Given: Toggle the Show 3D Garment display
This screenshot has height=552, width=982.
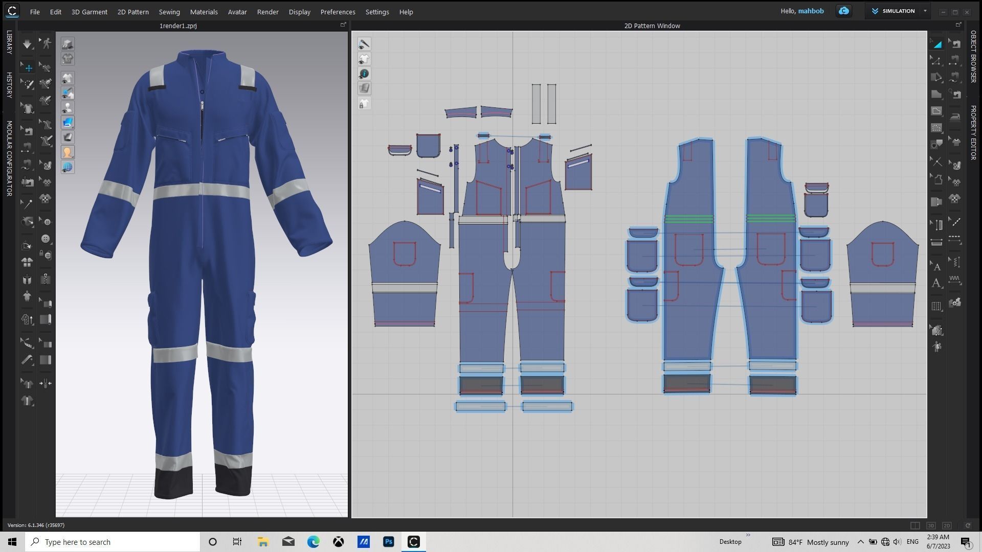Looking at the screenshot, I should (68, 78).
